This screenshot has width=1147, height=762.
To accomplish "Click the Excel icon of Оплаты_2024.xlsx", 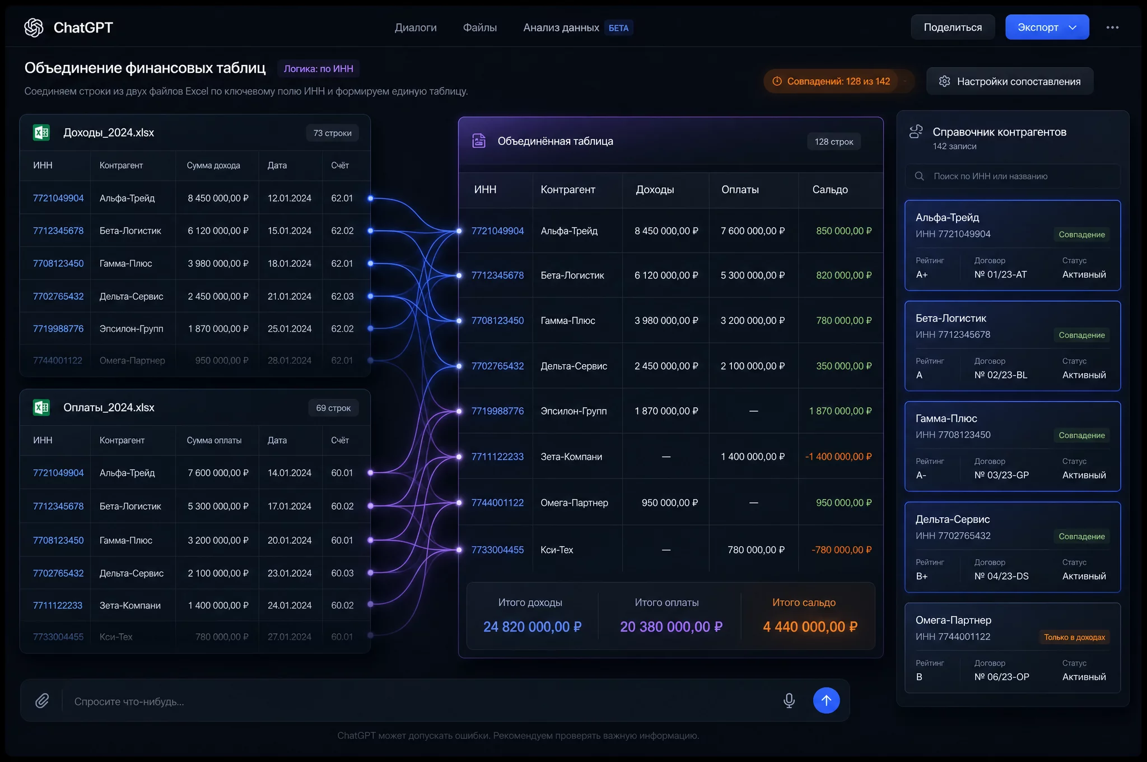I will click(x=41, y=407).
